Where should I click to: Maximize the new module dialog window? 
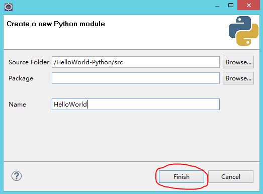(231, 5)
